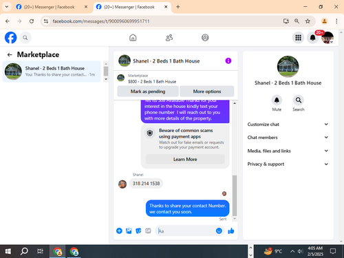Go back in the browser
Image resolution: width=344 pixels, height=258 pixels.
pyautogui.click(x=8, y=21)
